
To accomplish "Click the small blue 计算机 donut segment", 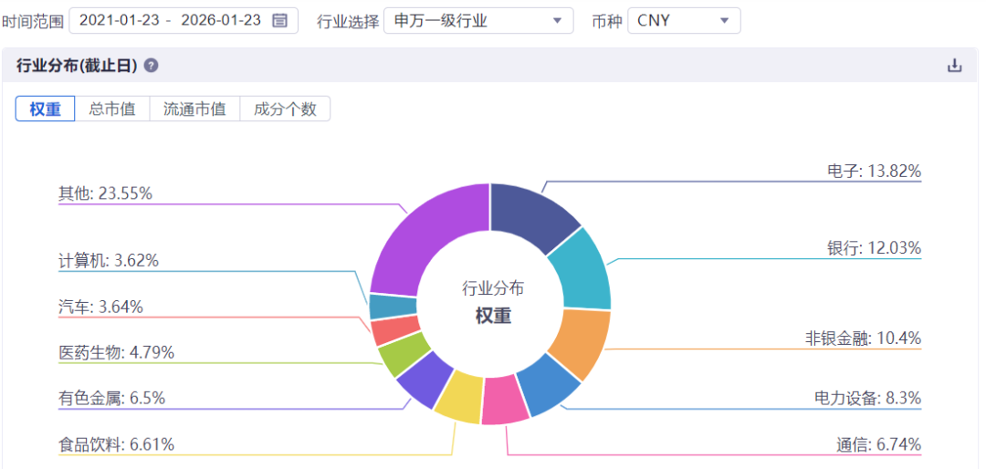I will click(x=393, y=307).
